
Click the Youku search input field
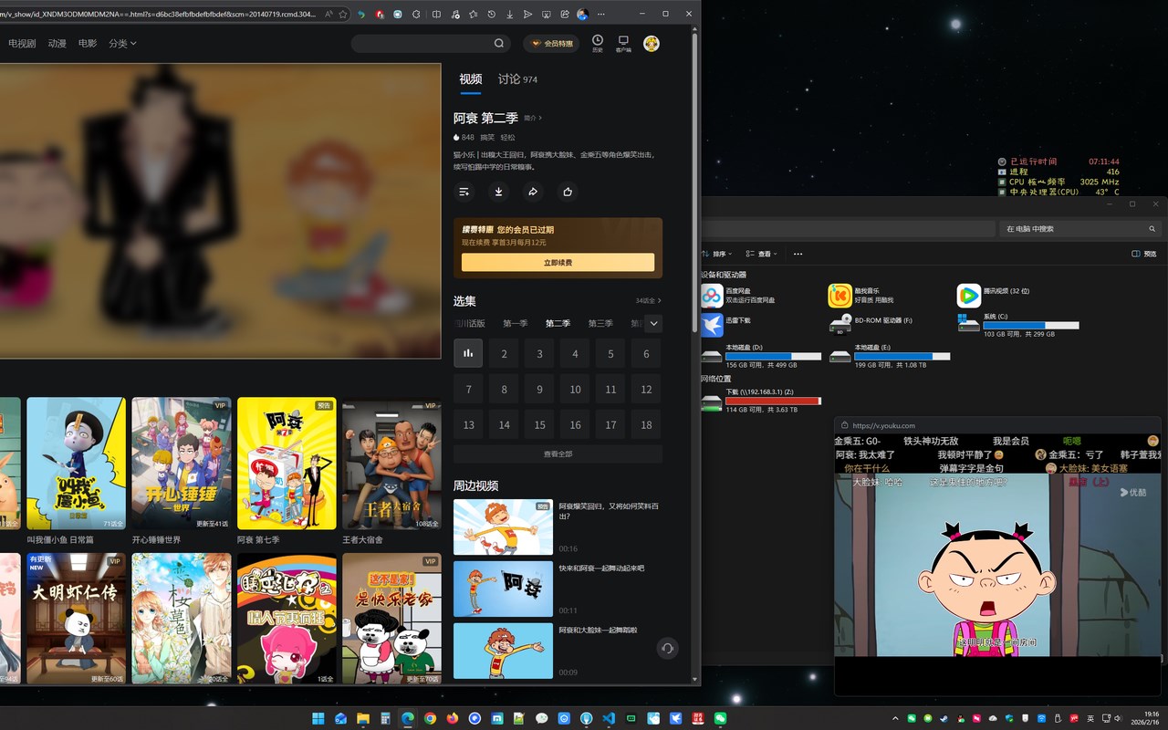point(422,43)
